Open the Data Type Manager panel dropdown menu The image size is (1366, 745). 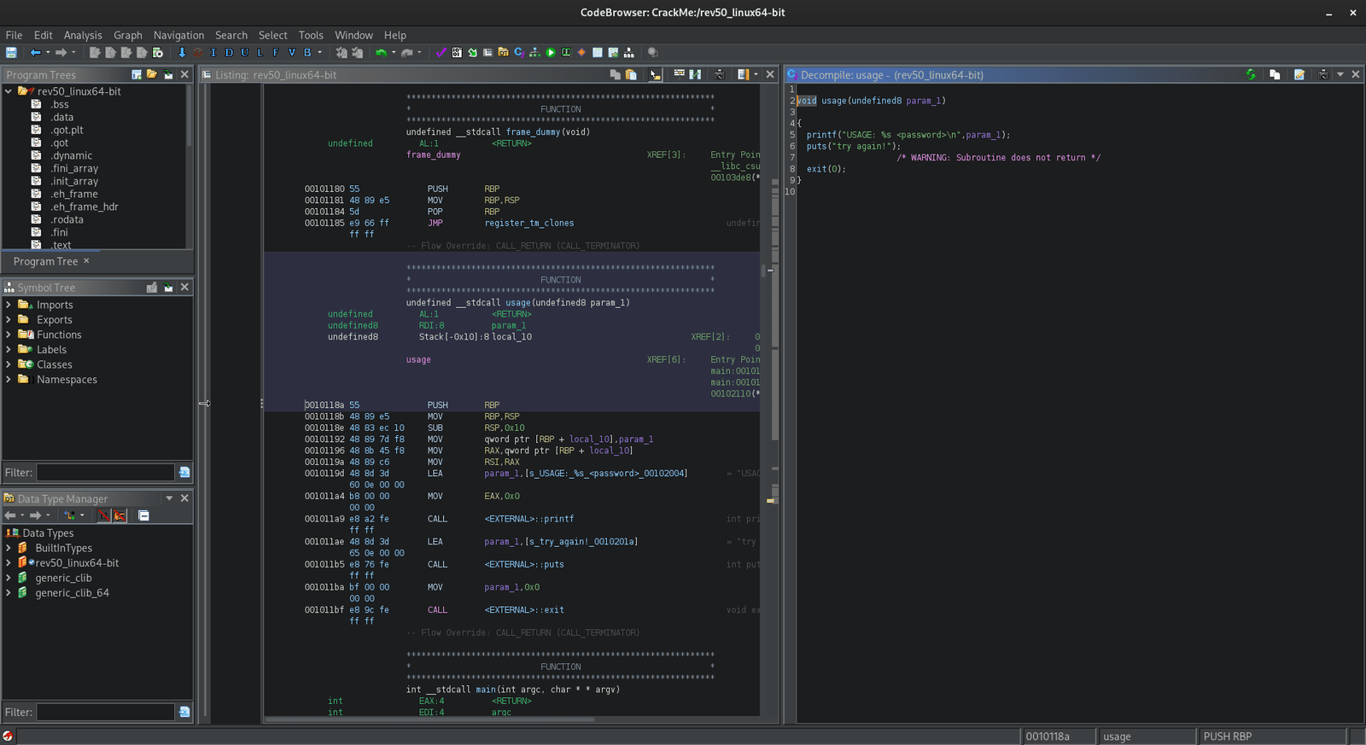tap(169, 498)
